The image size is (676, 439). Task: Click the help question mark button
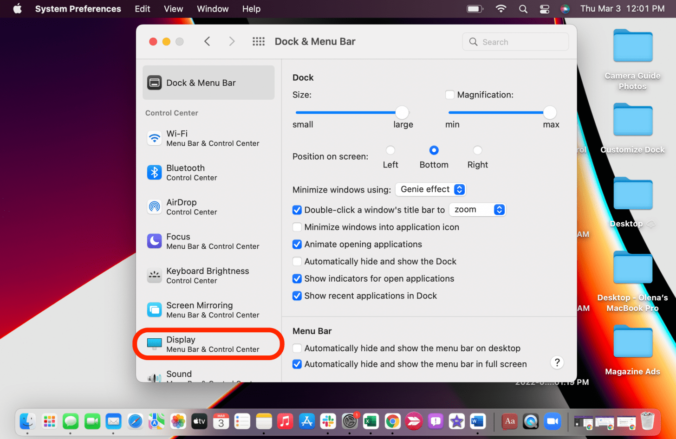(x=557, y=362)
